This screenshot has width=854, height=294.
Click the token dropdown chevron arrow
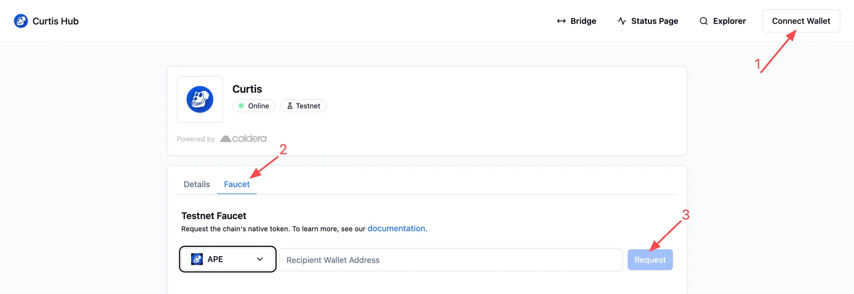pos(260,259)
